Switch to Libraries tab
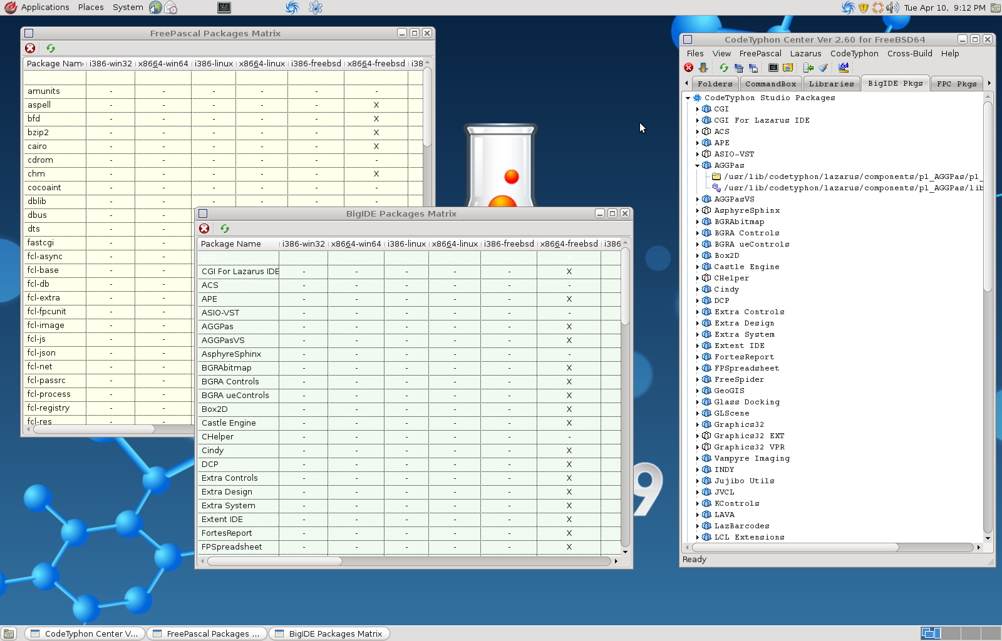The width and height of the screenshot is (1002, 641). [831, 84]
